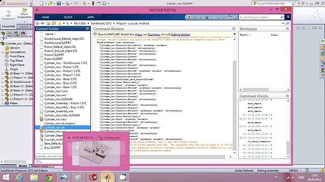Open the Workspace panel actions dropdown
This screenshot has height=182, width=325.
click(x=287, y=29)
